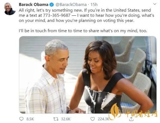Open the attached photo of the tweet
This screenshot has height=123, width=160.
pyautogui.click(x=88, y=75)
